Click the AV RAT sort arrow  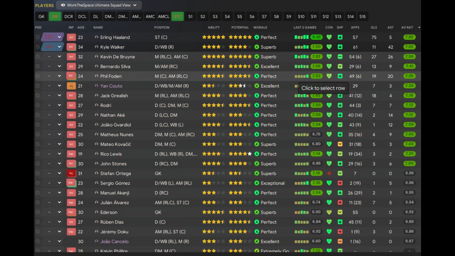(419, 27)
